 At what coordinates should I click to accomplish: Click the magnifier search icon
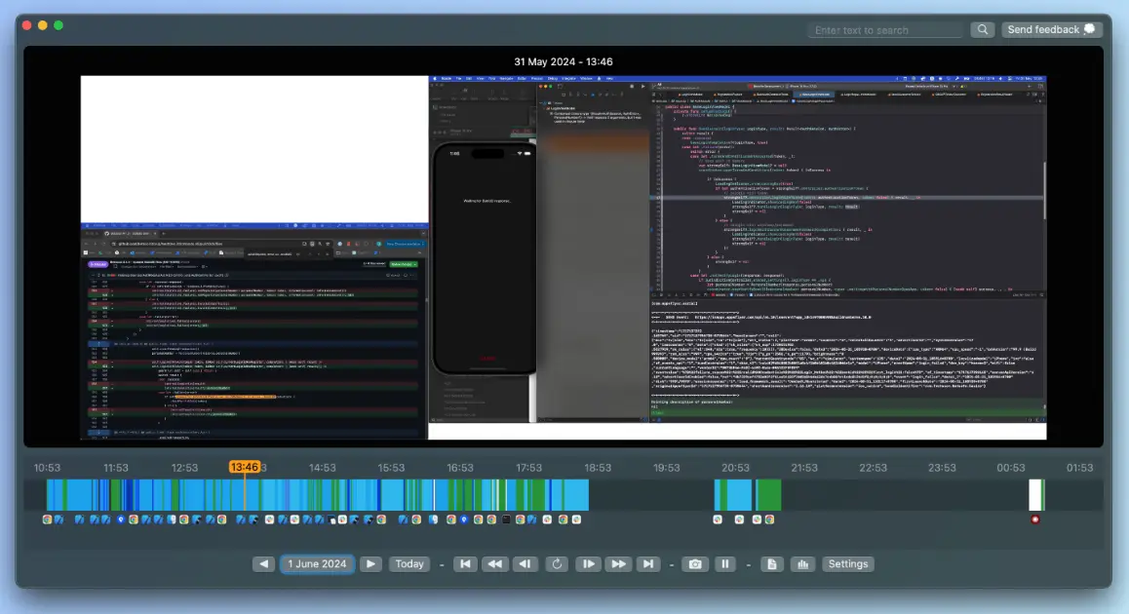(x=982, y=29)
